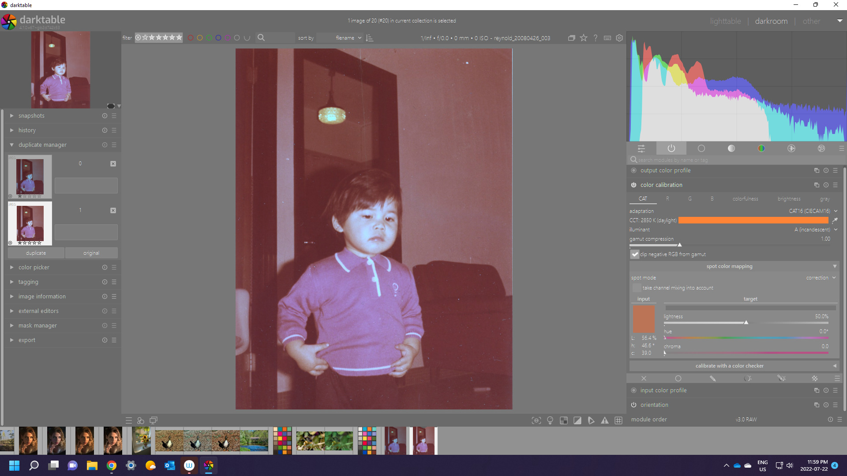Switch to the colorfulness tab
This screenshot has height=476, width=847.
coord(745,199)
